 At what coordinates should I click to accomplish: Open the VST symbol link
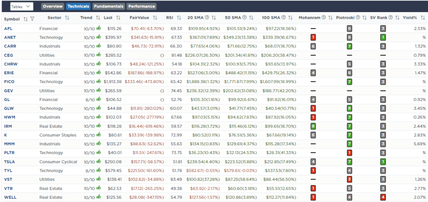pos(8,179)
